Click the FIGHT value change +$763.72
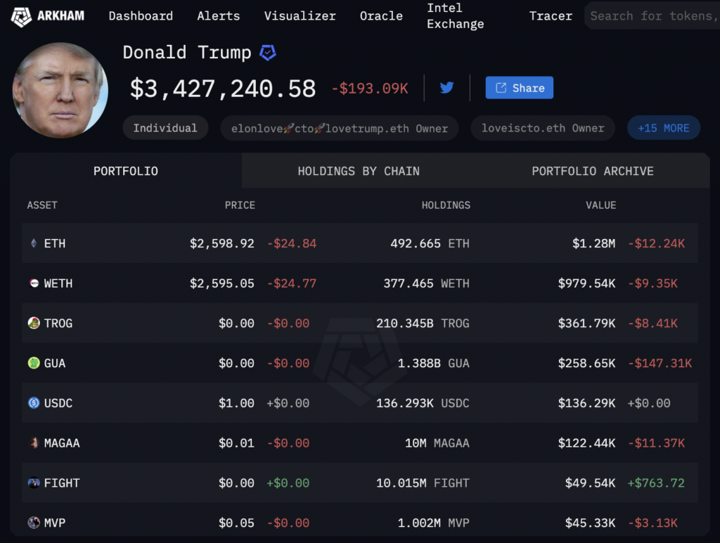This screenshot has height=543, width=720. coord(656,483)
